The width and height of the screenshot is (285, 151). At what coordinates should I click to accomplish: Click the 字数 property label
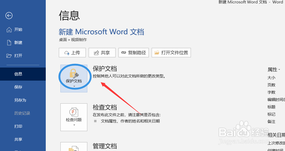pos(271,92)
